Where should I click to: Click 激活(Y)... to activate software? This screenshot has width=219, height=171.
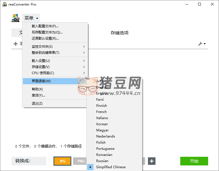[38, 95]
